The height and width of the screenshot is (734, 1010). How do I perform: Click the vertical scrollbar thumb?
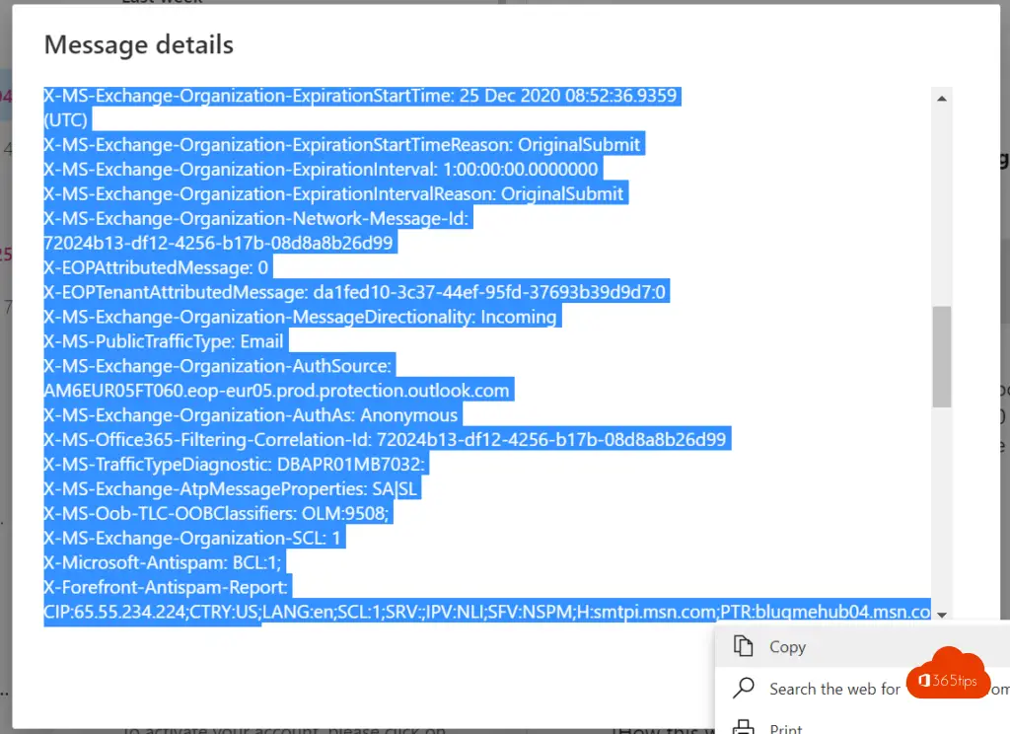942,356
